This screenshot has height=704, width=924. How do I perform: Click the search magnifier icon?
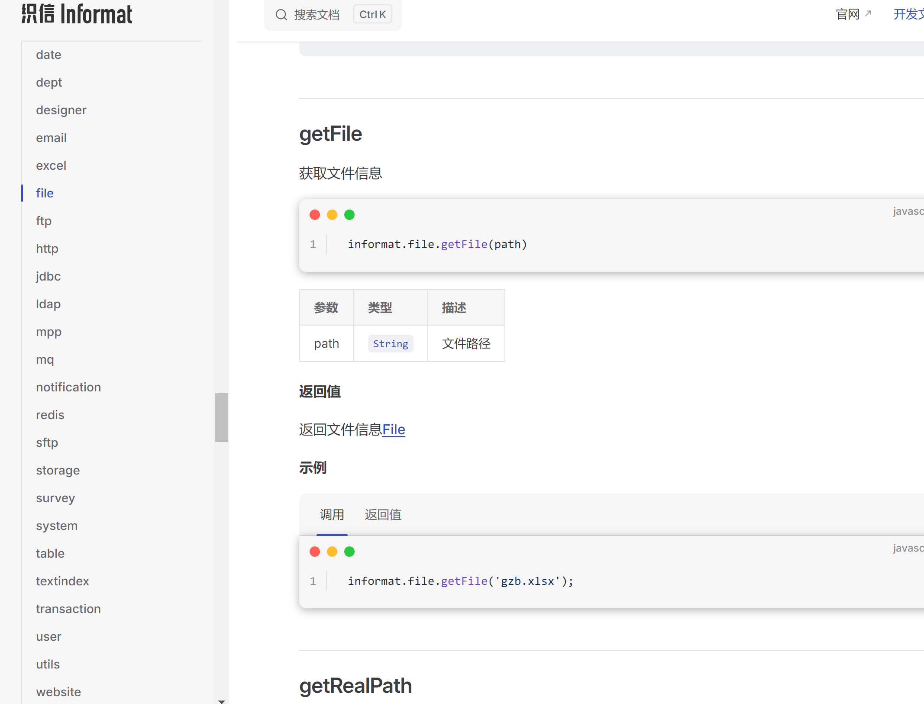(x=281, y=15)
